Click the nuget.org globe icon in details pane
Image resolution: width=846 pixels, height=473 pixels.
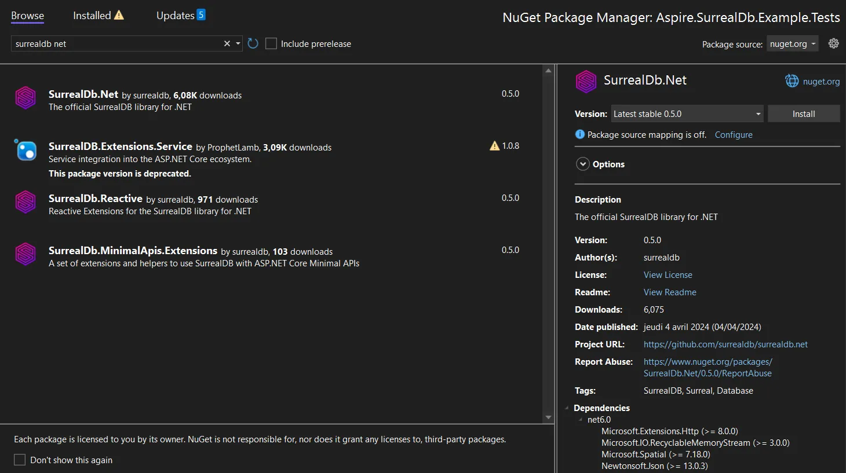click(x=792, y=80)
